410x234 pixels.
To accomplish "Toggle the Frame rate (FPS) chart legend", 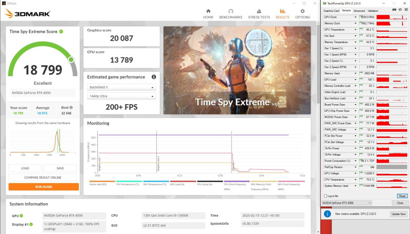I will click(102, 183).
